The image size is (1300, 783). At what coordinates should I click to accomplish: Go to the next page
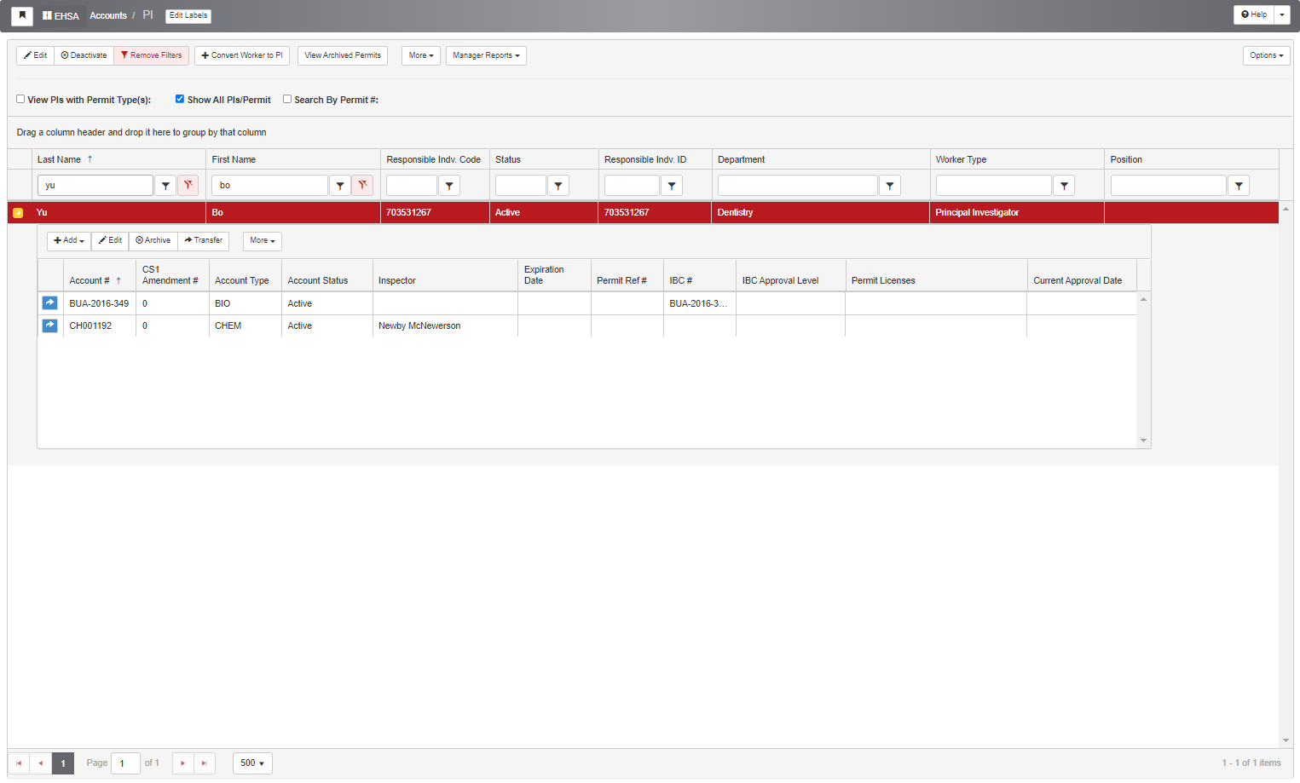pos(183,763)
